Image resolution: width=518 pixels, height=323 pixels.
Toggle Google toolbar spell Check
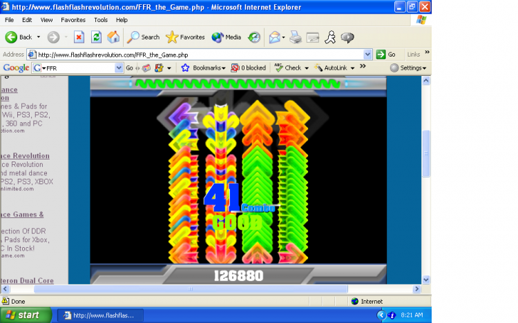coord(288,68)
